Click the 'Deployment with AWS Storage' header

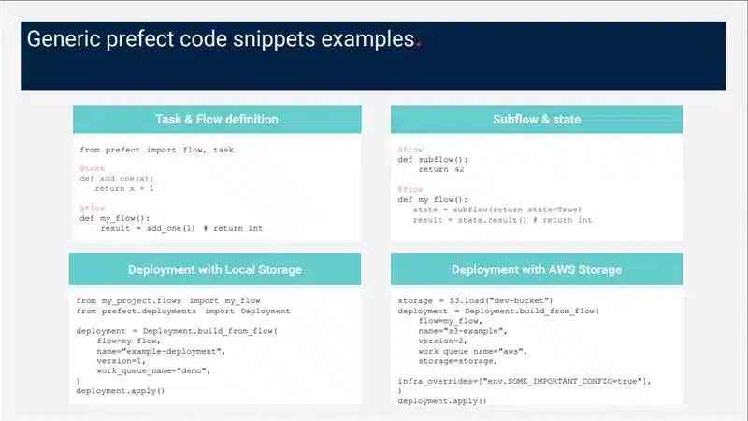coord(537,269)
